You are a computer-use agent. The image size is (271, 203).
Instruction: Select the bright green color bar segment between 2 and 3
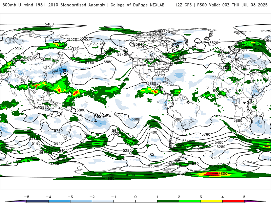(190, 201)
